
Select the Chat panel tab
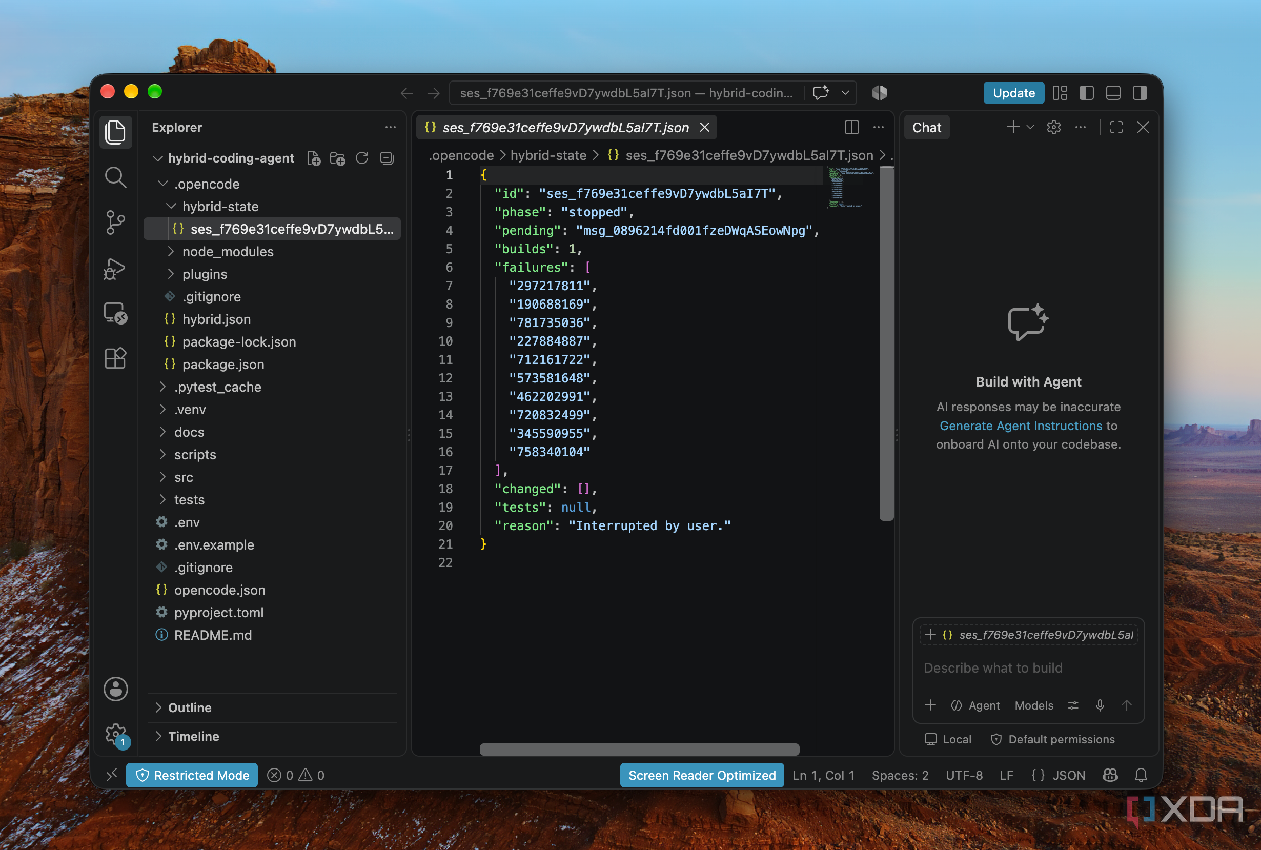coord(927,127)
